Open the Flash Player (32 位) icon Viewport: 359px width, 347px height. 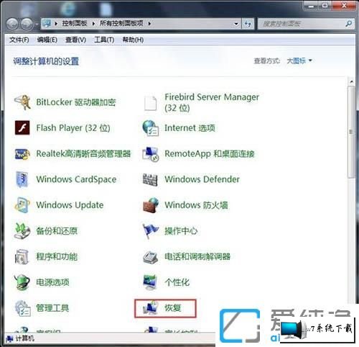pyautogui.click(x=22, y=127)
